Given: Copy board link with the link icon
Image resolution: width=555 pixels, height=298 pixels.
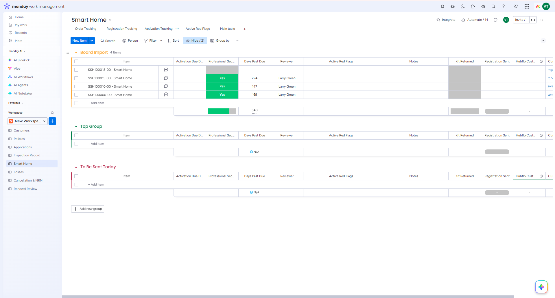Looking at the screenshot, I should pyautogui.click(x=533, y=20).
